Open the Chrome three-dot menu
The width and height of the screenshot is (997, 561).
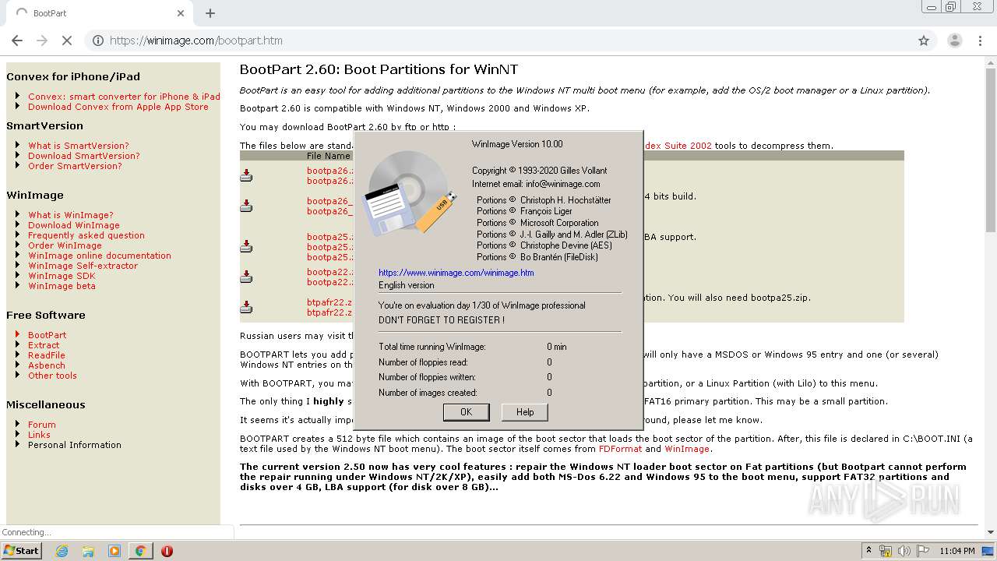tap(980, 41)
